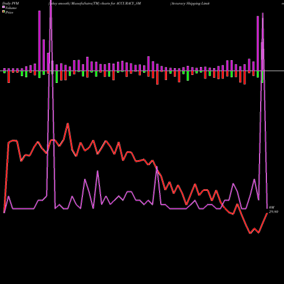Click the green-red Price legend swatch
The height and width of the screenshot is (284, 284).
(x=3, y=12)
